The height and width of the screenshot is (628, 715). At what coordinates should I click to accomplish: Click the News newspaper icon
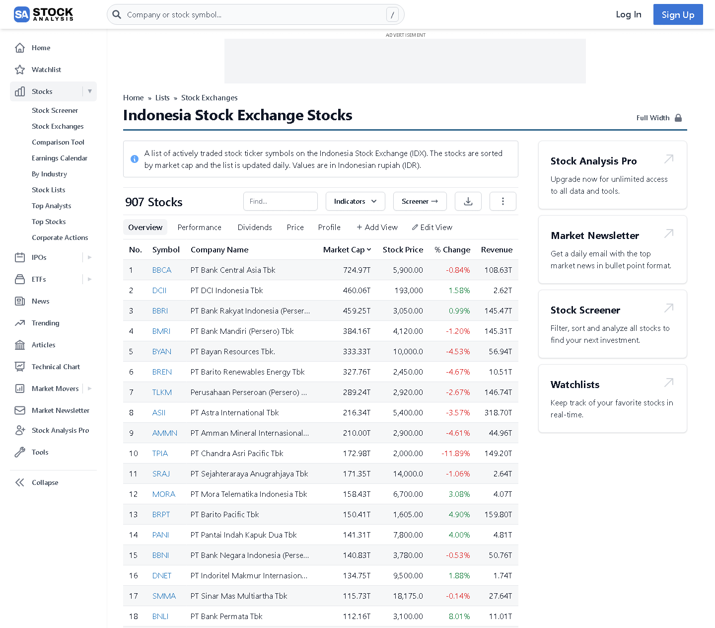pos(20,301)
